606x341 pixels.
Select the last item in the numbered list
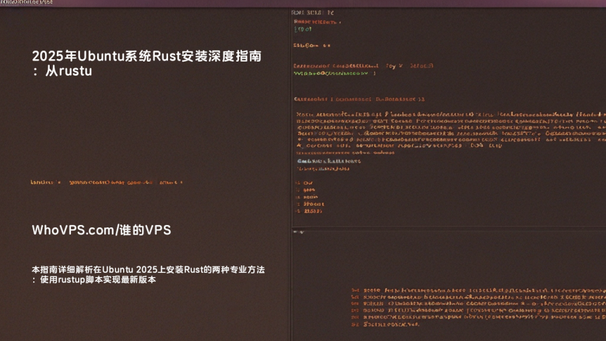tap(308, 211)
